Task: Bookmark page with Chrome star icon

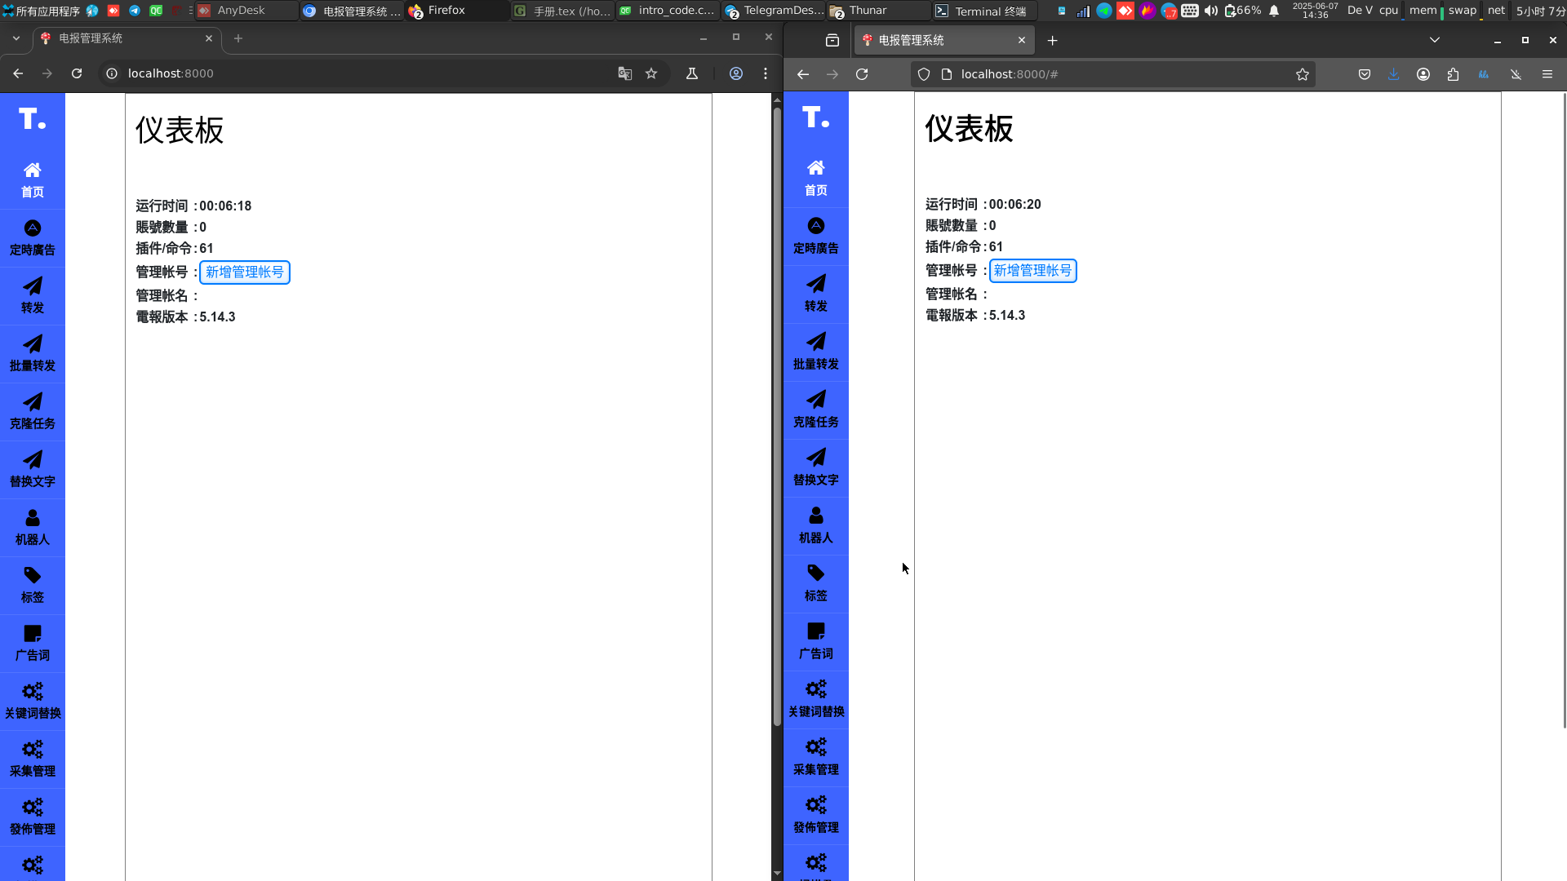Action: [x=651, y=73]
